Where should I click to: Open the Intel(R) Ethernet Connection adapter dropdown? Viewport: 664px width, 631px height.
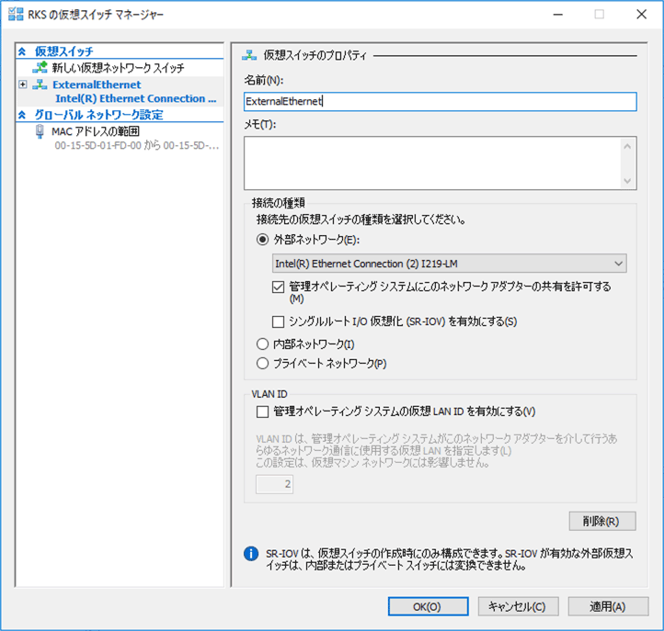coord(450,264)
